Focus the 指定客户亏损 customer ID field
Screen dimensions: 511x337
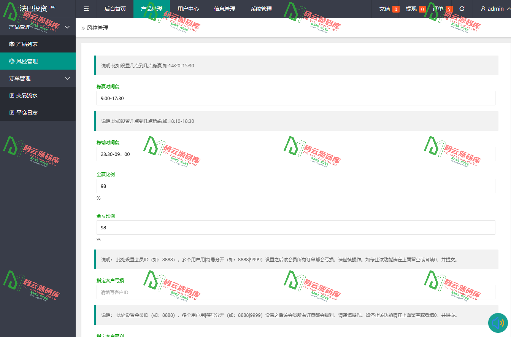[x=296, y=292]
